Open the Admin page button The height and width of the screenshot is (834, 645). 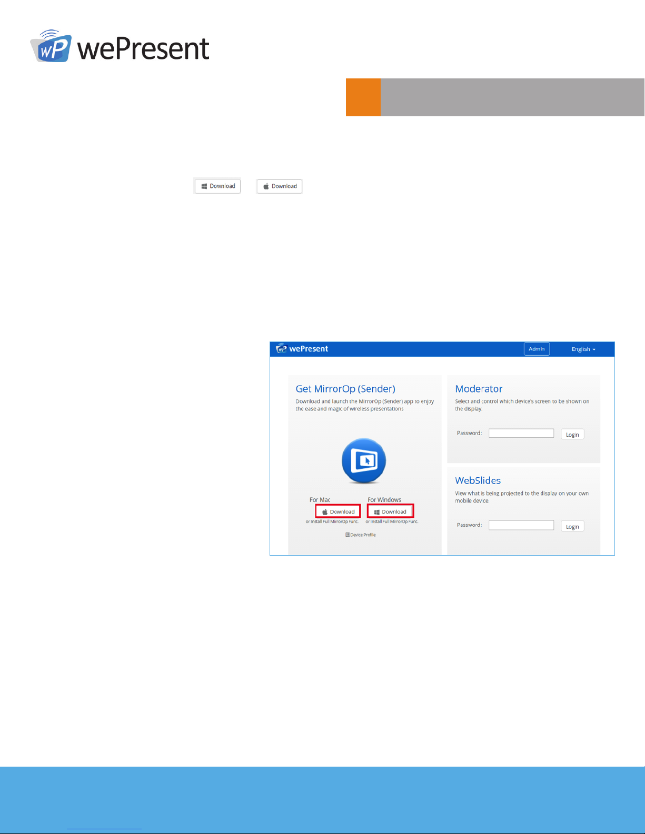(x=537, y=349)
